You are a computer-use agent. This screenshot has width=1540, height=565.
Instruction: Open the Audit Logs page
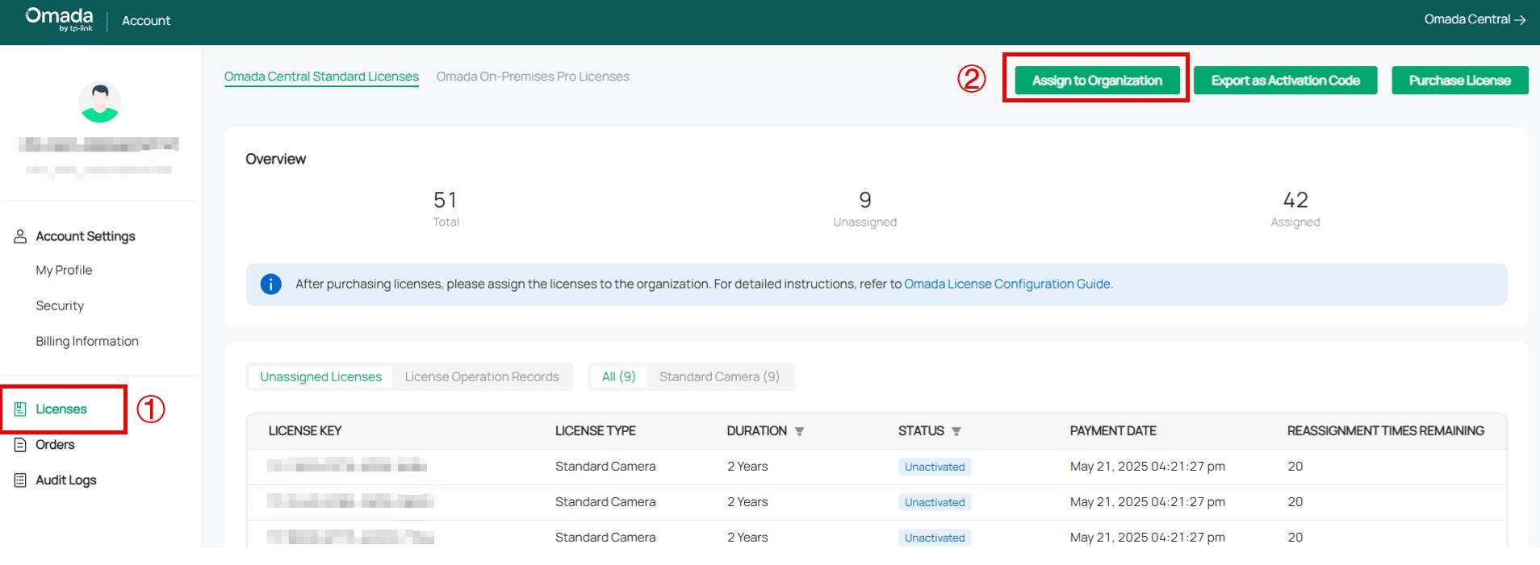click(66, 480)
